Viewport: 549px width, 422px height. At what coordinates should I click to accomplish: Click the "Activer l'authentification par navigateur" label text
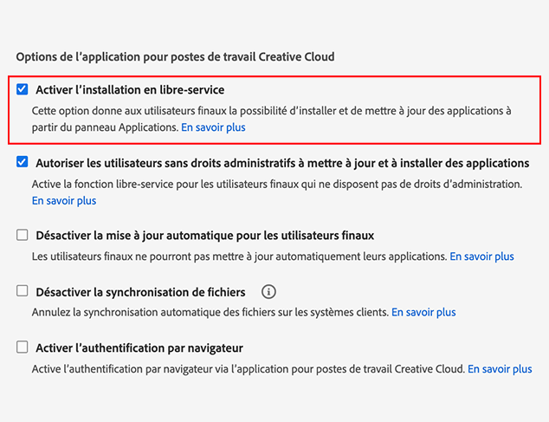pos(139,347)
